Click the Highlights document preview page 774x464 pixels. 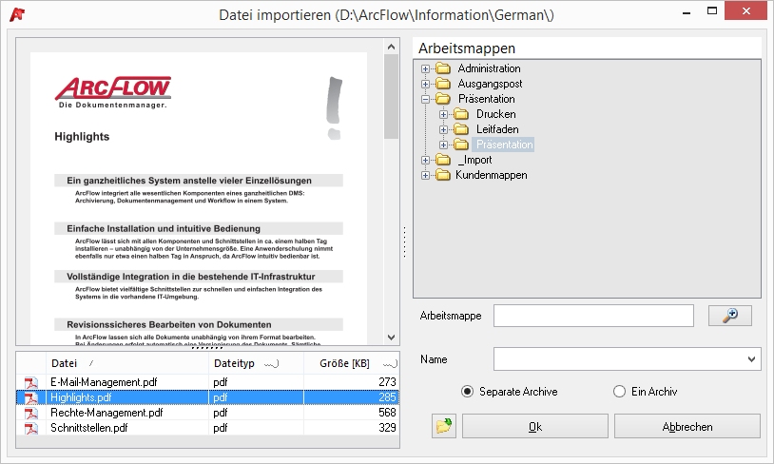(x=199, y=199)
